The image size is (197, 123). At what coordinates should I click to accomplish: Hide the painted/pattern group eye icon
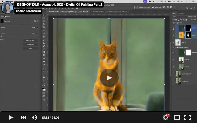click(x=173, y=47)
